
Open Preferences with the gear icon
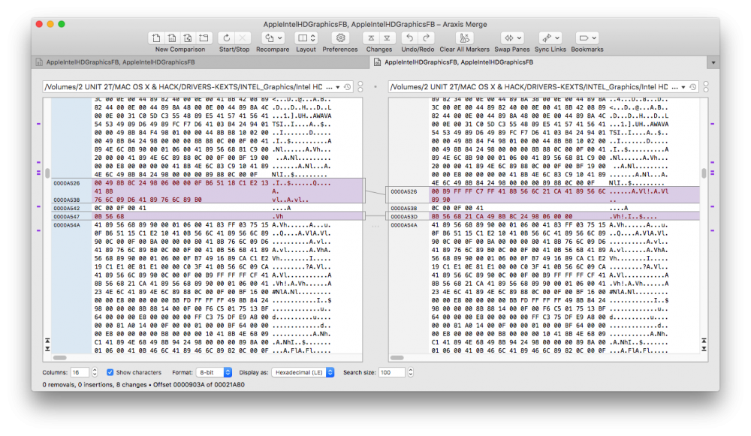pyautogui.click(x=340, y=38)
